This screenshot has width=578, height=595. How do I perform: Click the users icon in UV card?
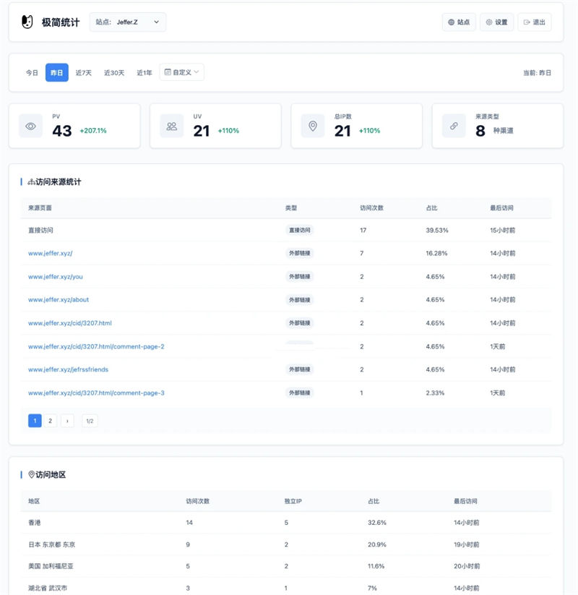coord(172,126)
